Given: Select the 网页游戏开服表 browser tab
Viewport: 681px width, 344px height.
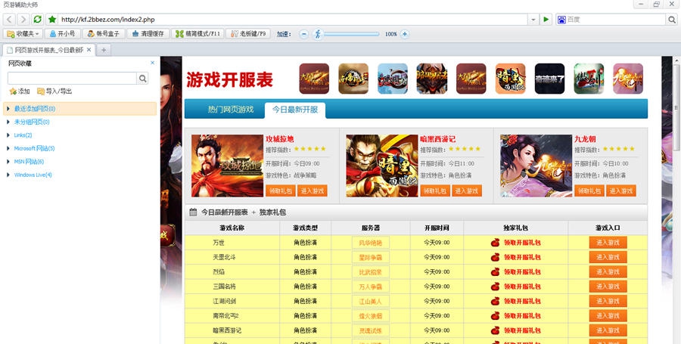Looking at the screenshot, I should click(48, 50).
